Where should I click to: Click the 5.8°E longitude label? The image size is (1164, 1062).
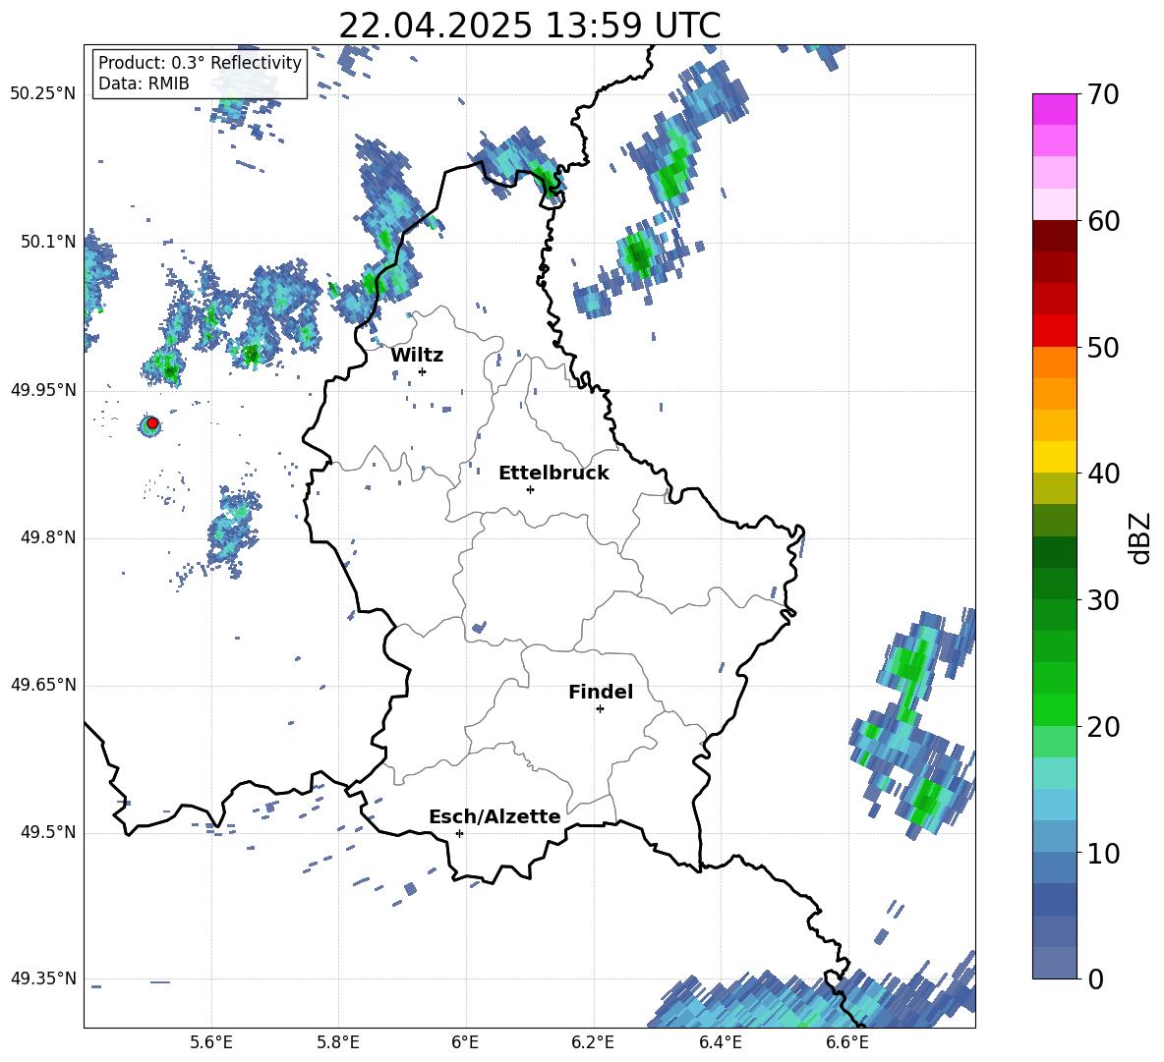click(338, 1042)
